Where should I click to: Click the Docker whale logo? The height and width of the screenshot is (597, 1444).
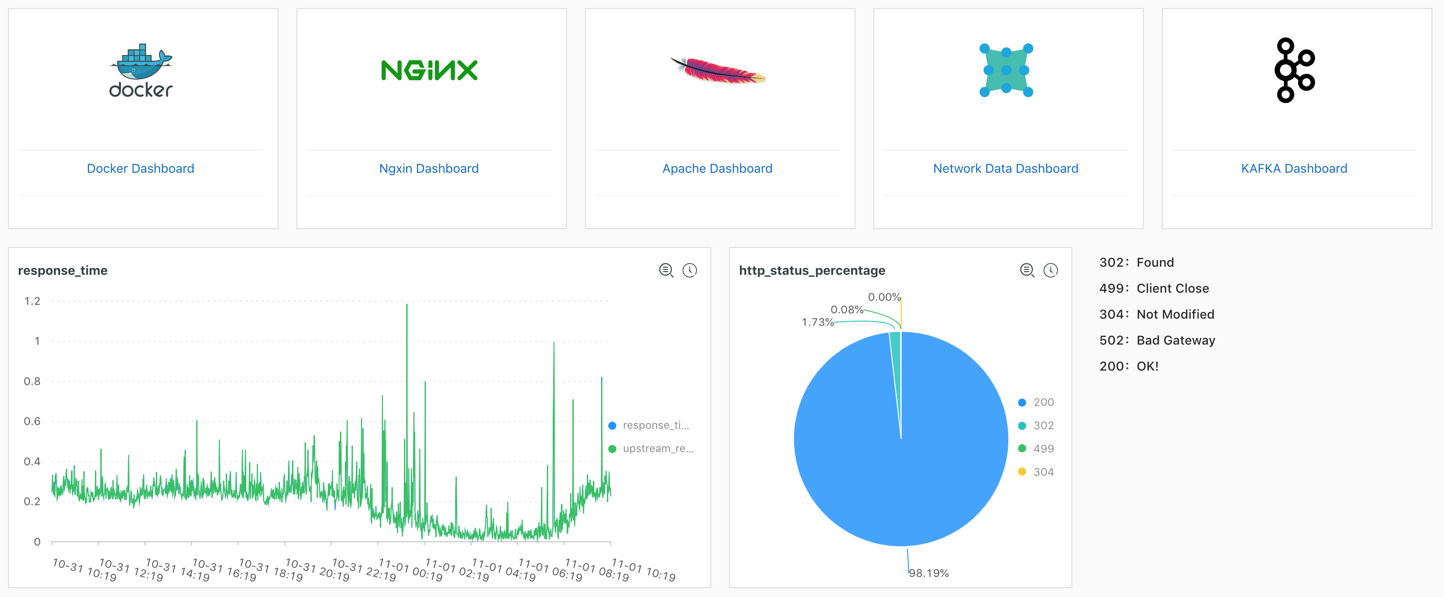click(x=141, y=70)
